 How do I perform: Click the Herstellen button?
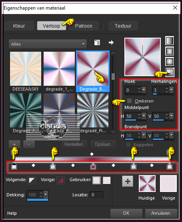74,144
